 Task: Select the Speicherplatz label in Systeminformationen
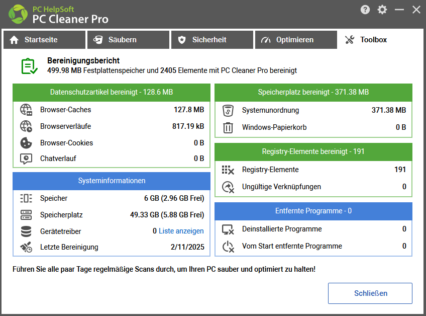(61, 215)
